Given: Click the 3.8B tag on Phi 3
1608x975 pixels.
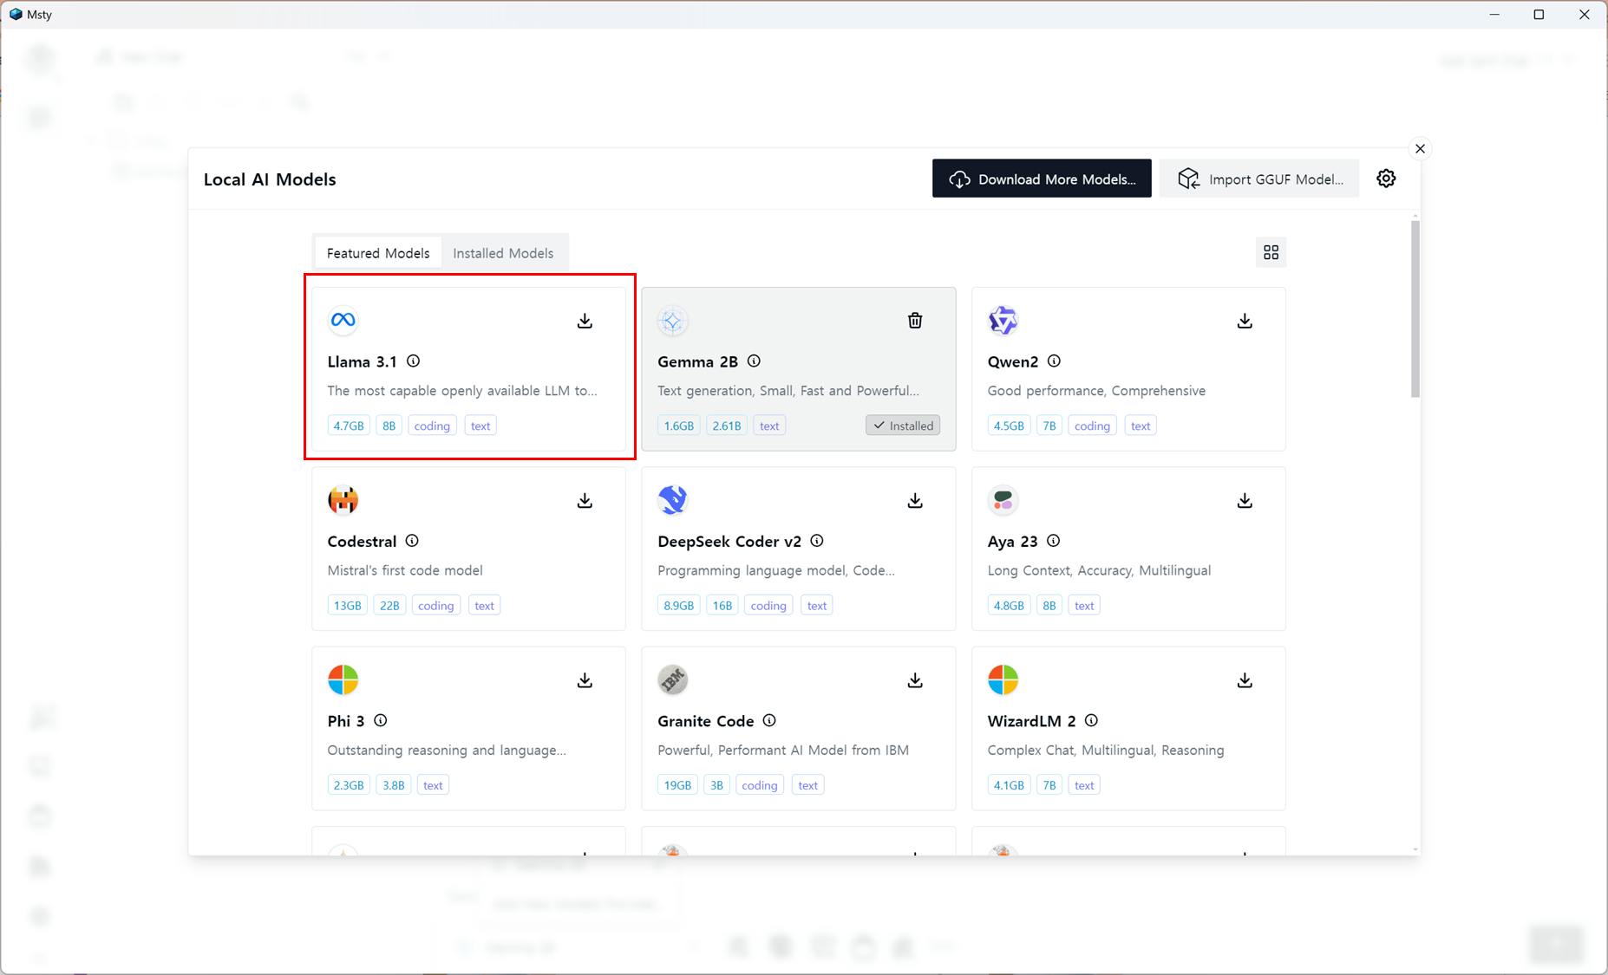Looking at the screenshot, I should click(394, 785).
